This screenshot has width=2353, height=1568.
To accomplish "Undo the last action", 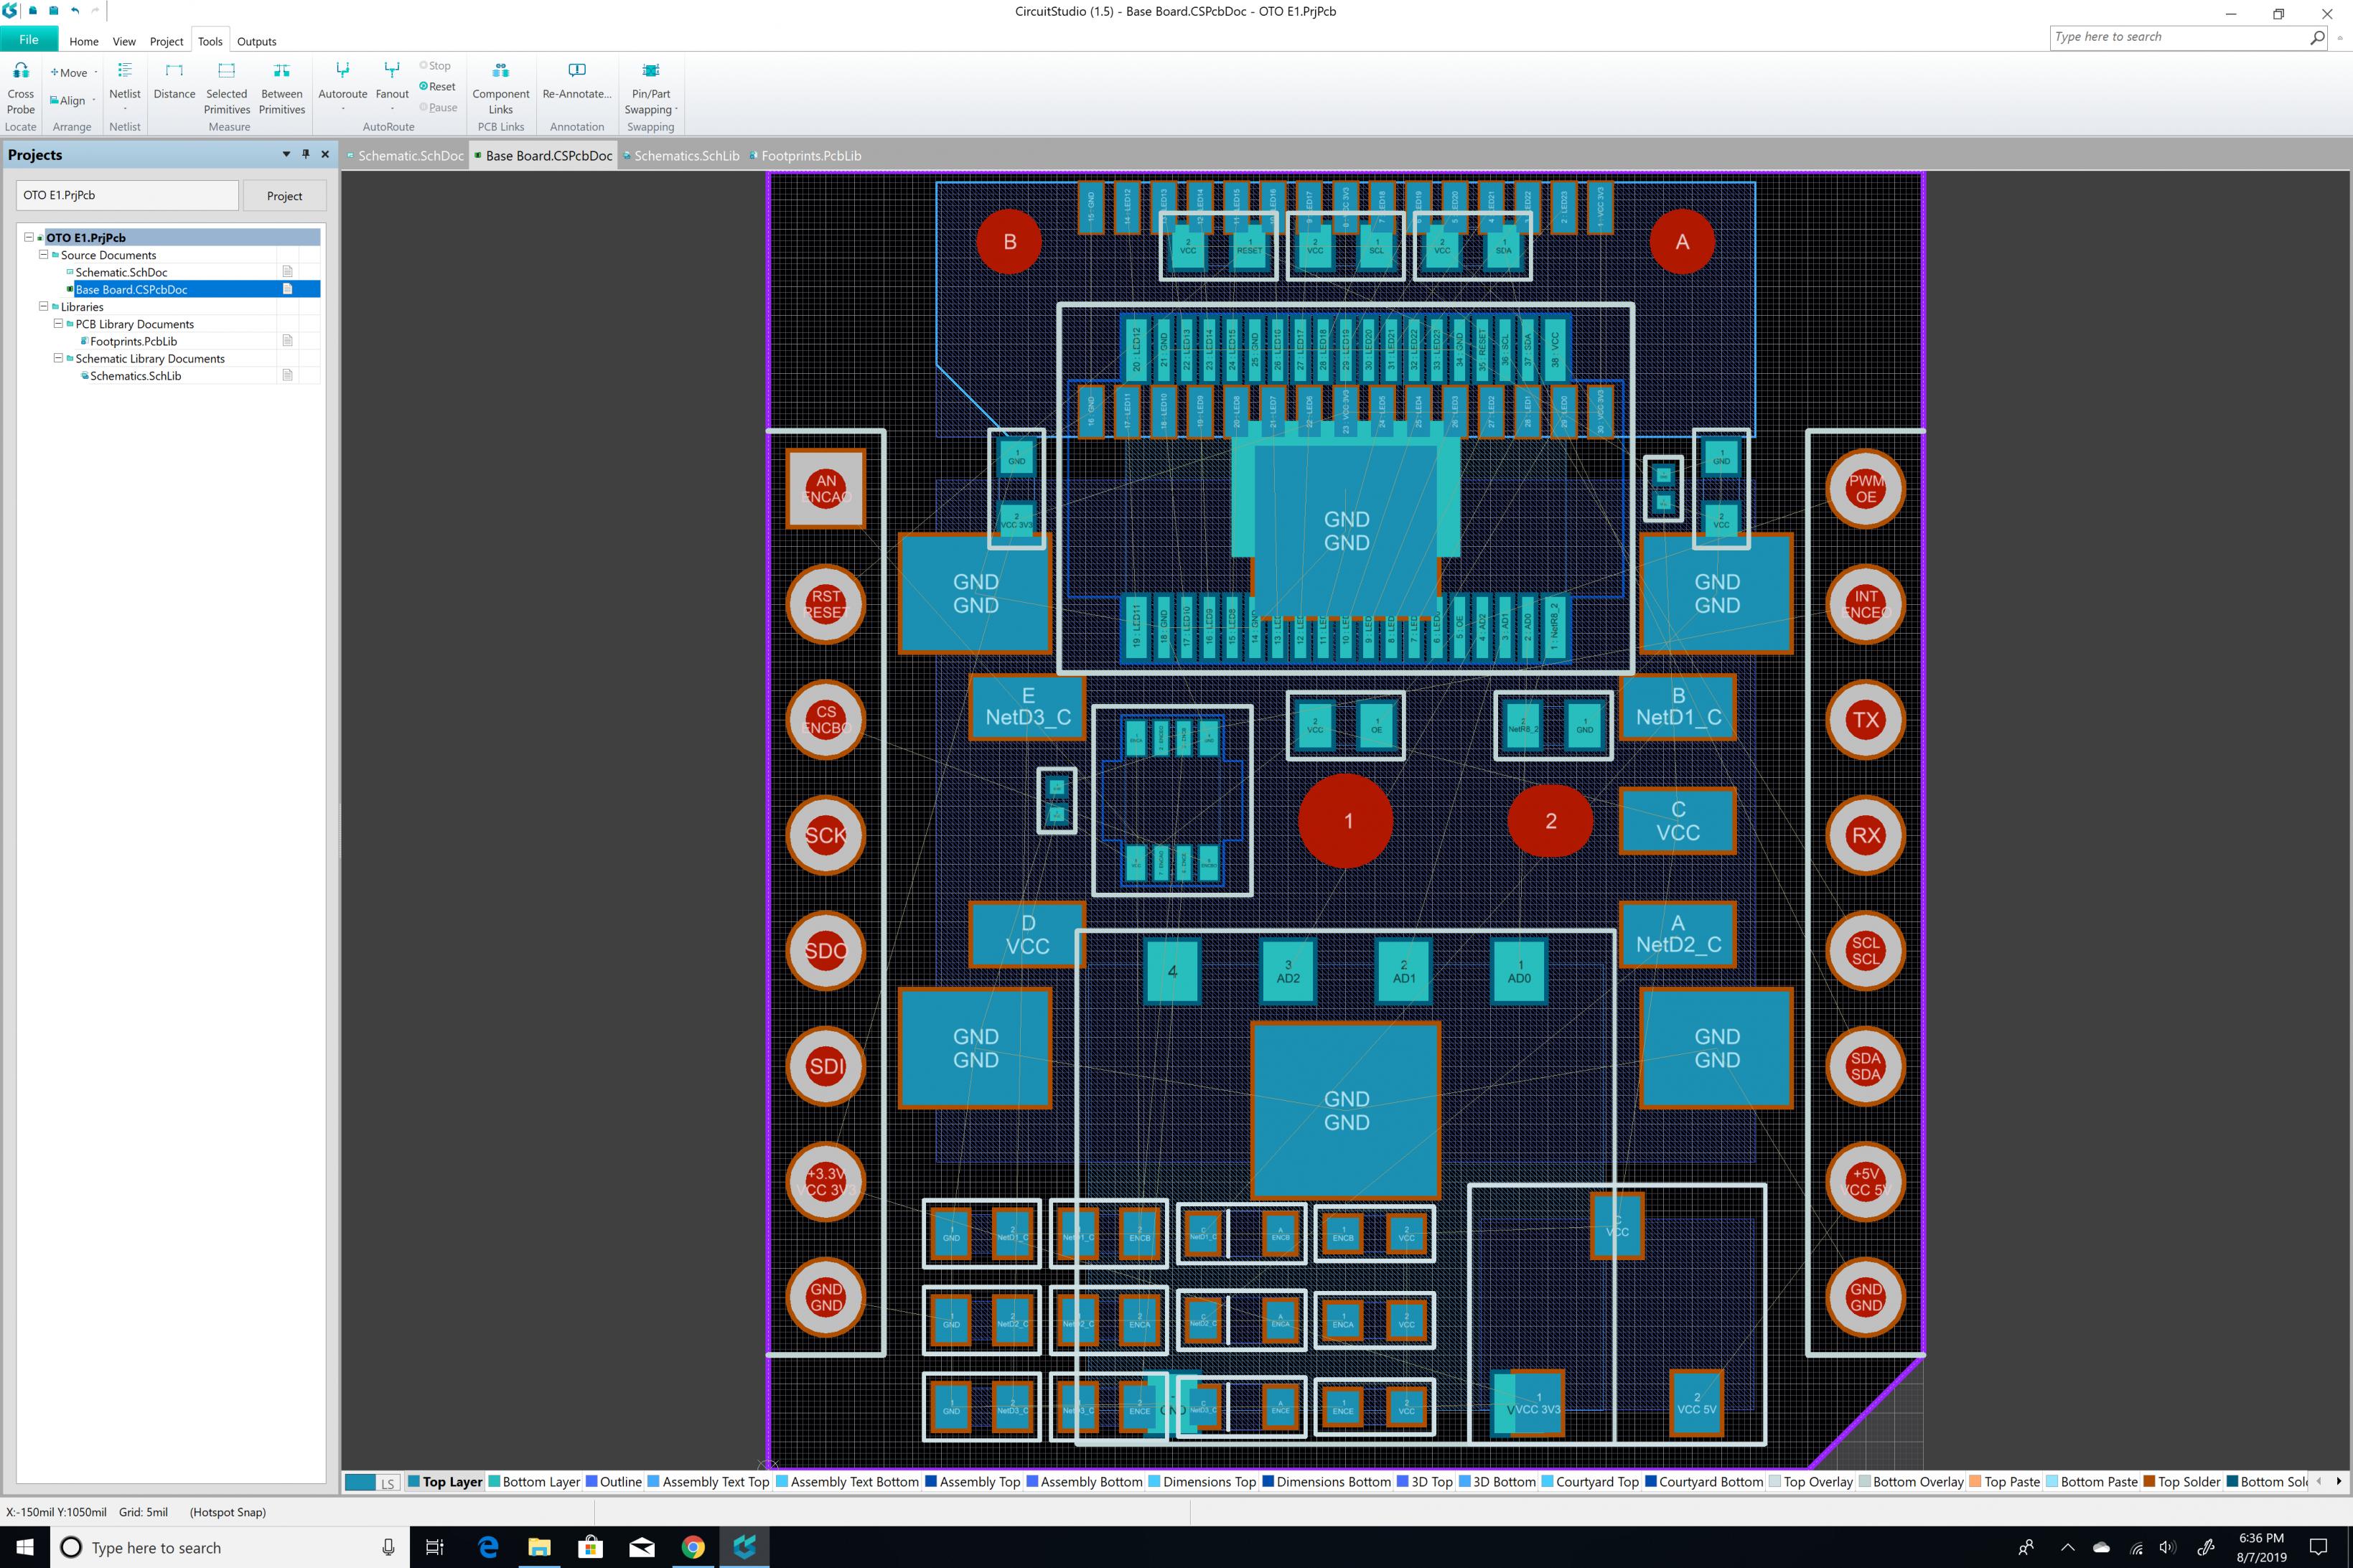I will [75, 11].
